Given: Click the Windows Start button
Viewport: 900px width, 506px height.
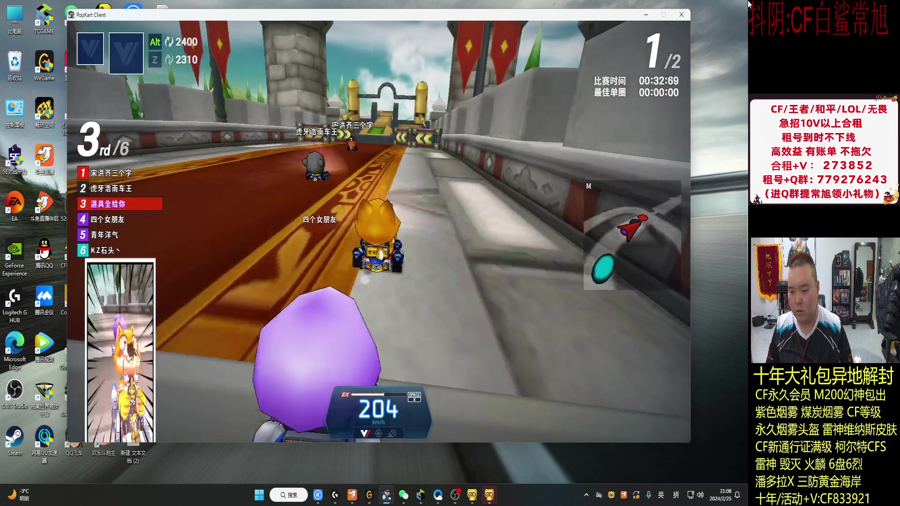Looking at the screenshot, I should [259, 495].
